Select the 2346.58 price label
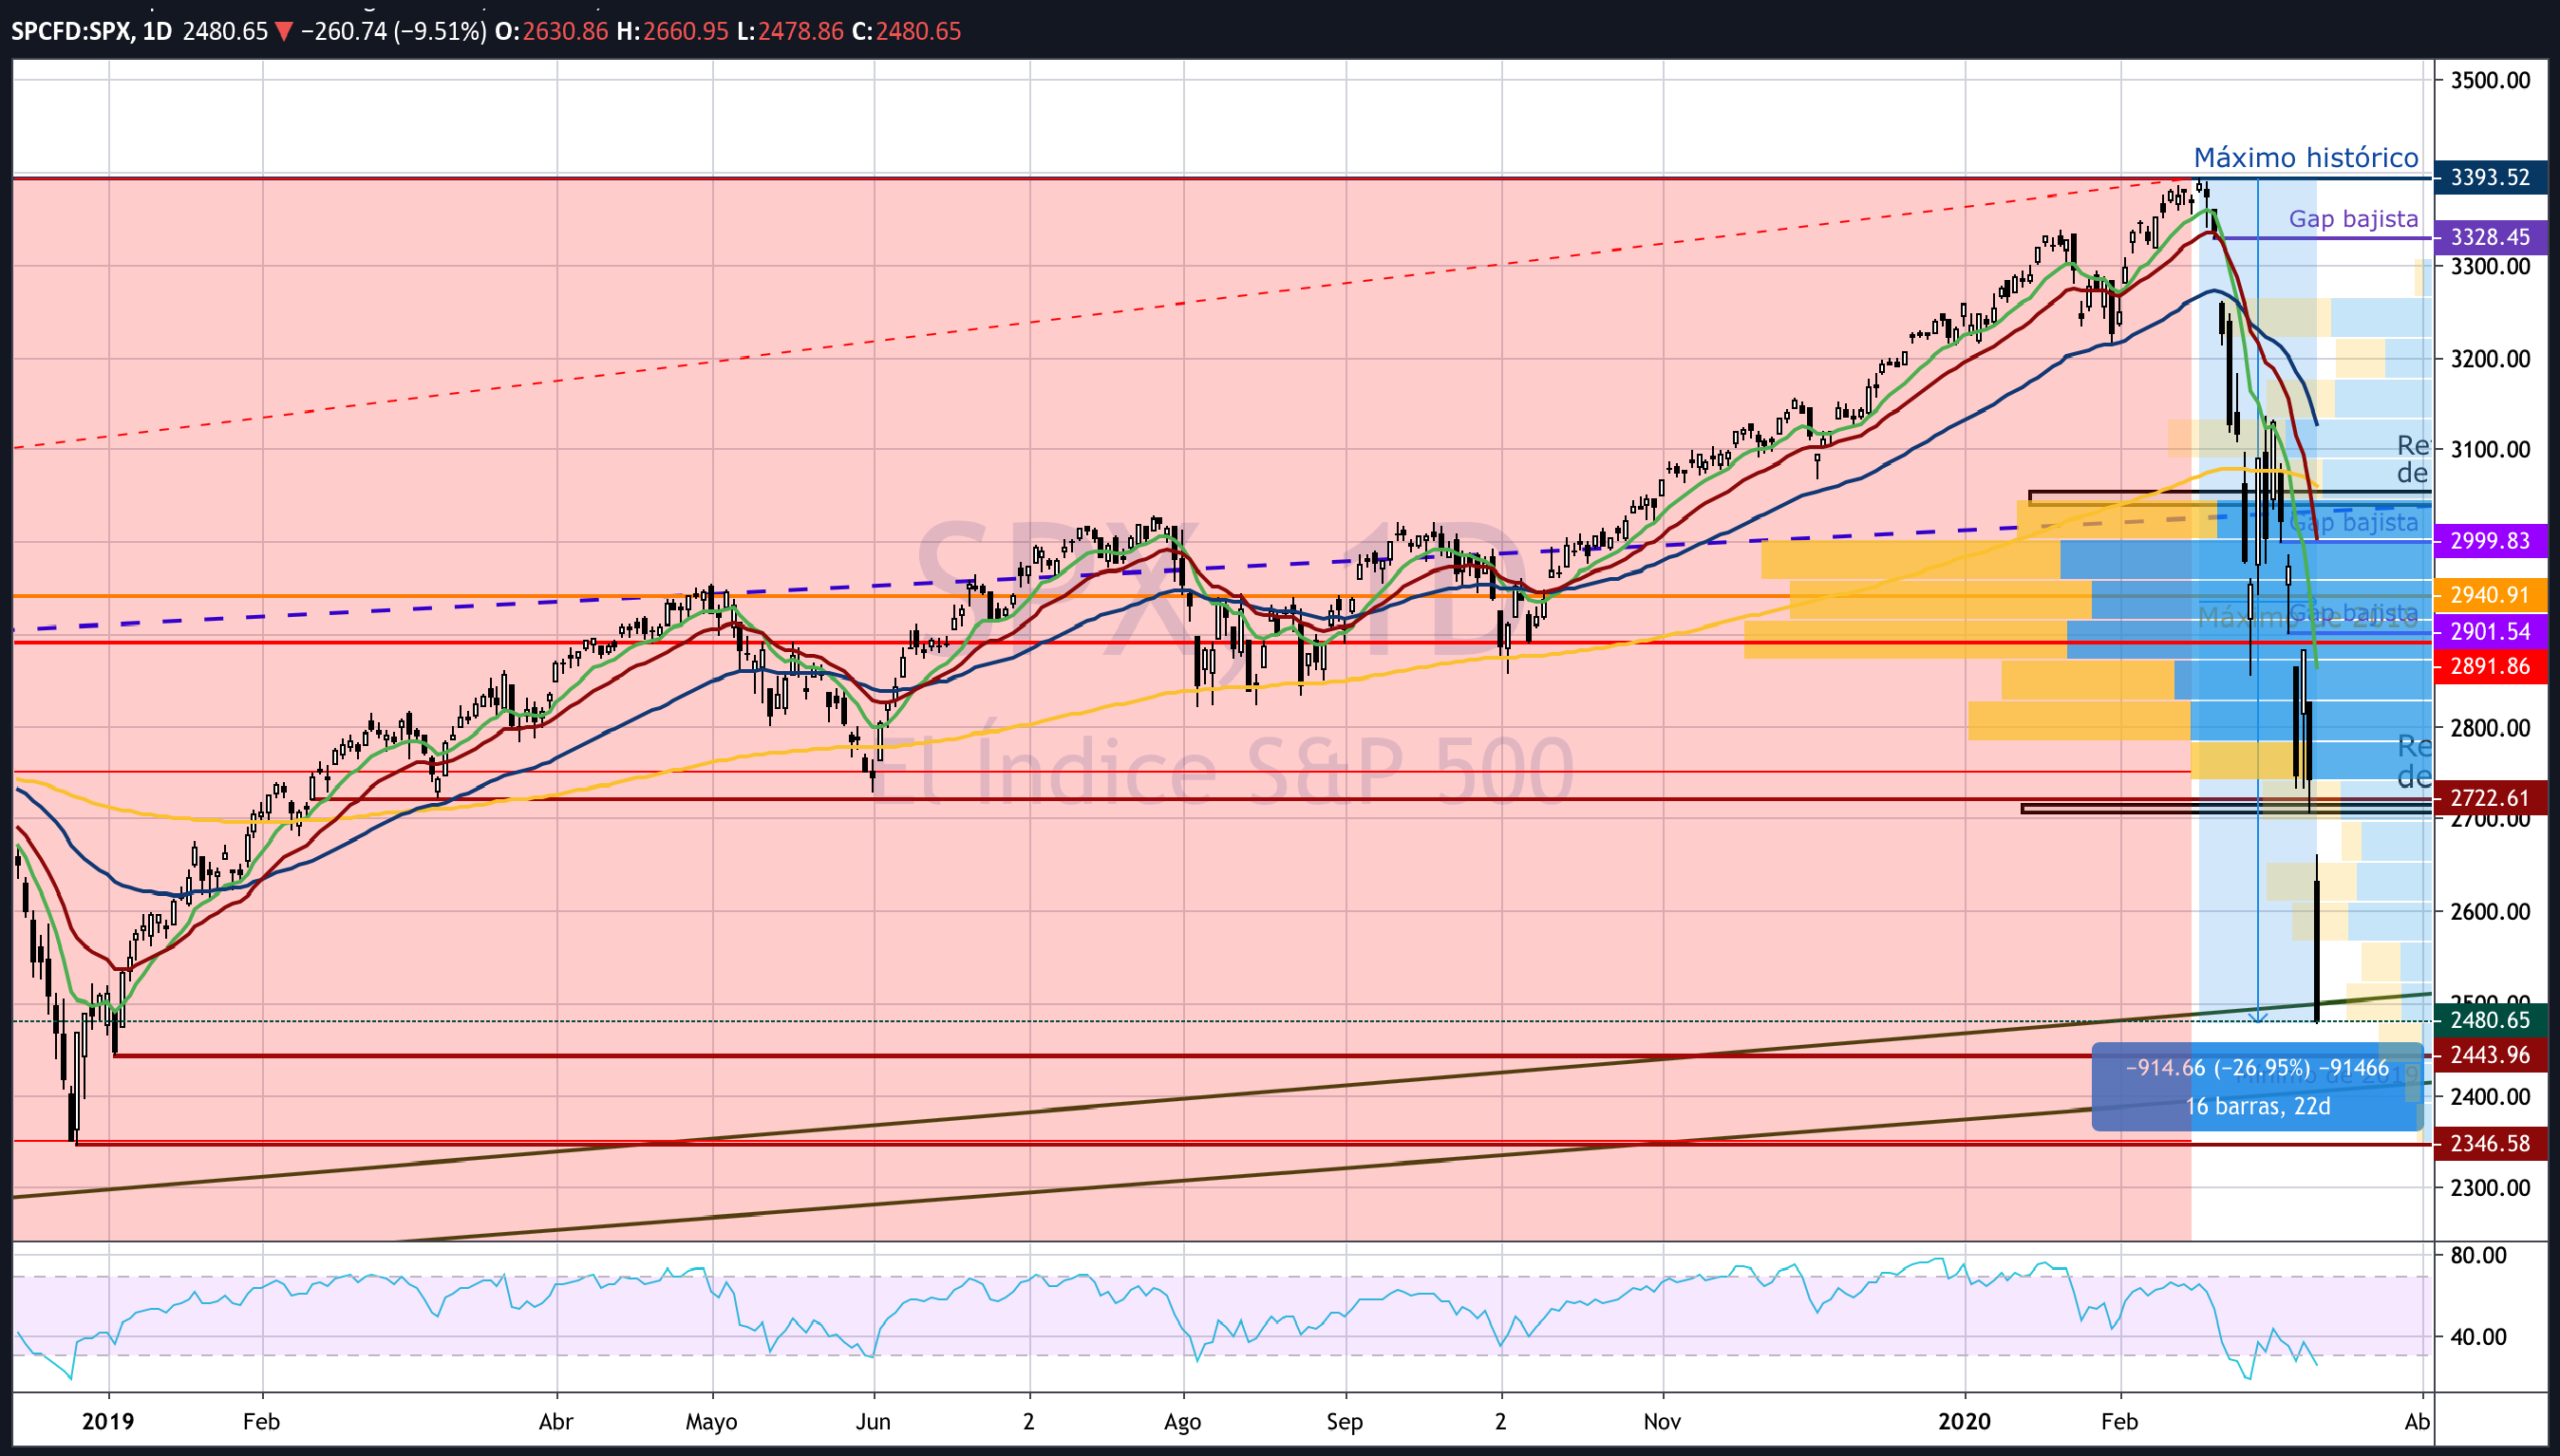The image size is (2560, 1456). click(2490, 1143)
